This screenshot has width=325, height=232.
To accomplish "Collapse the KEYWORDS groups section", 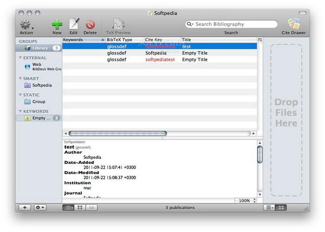I will (20, 111).
